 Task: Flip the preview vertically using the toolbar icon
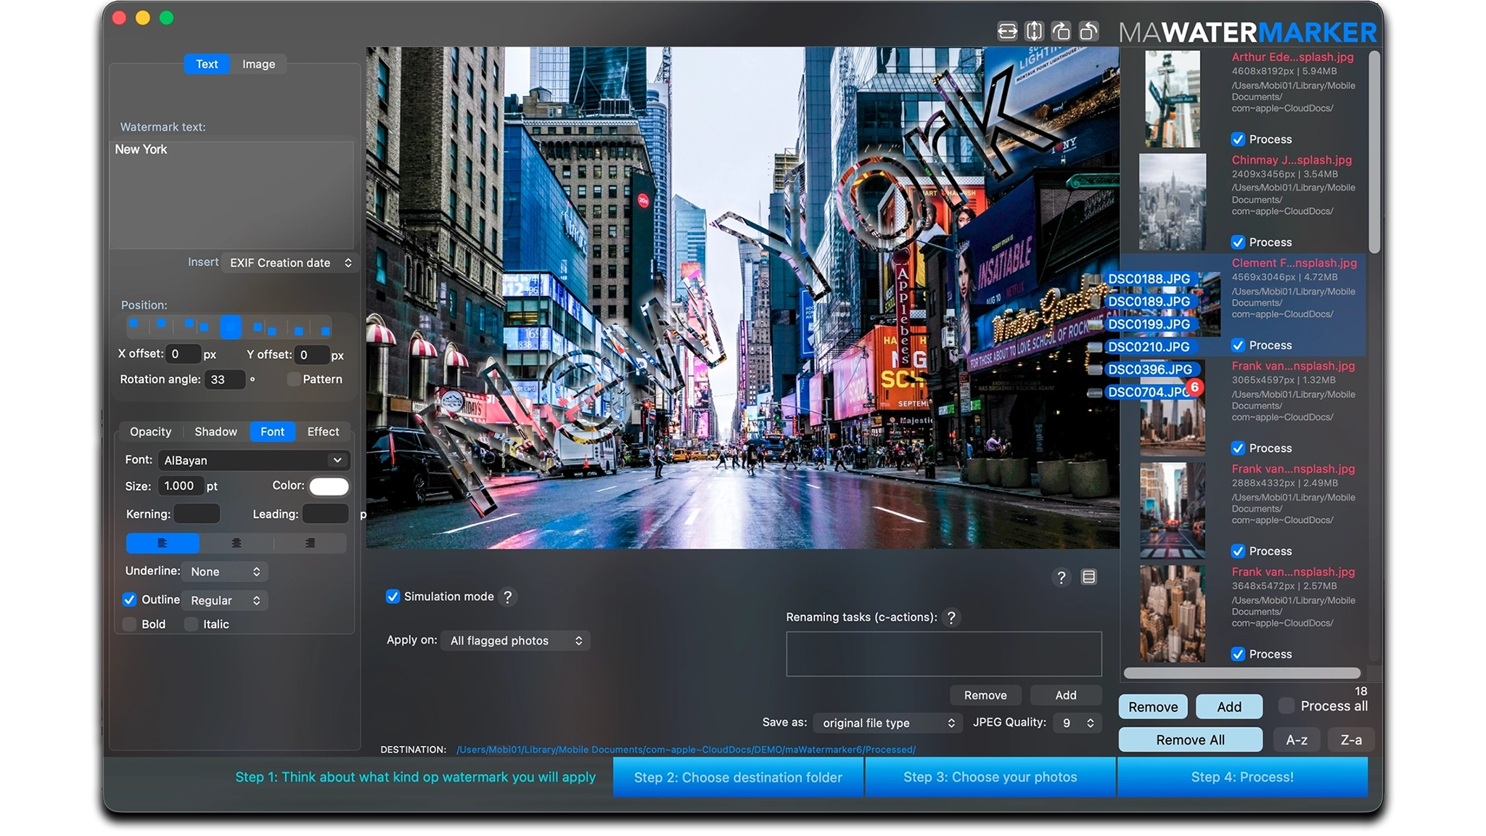tap(1034, 31)
